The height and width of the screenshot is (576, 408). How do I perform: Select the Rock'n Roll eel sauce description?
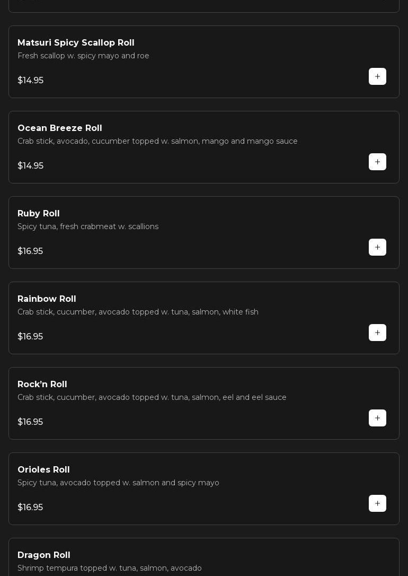152,397
